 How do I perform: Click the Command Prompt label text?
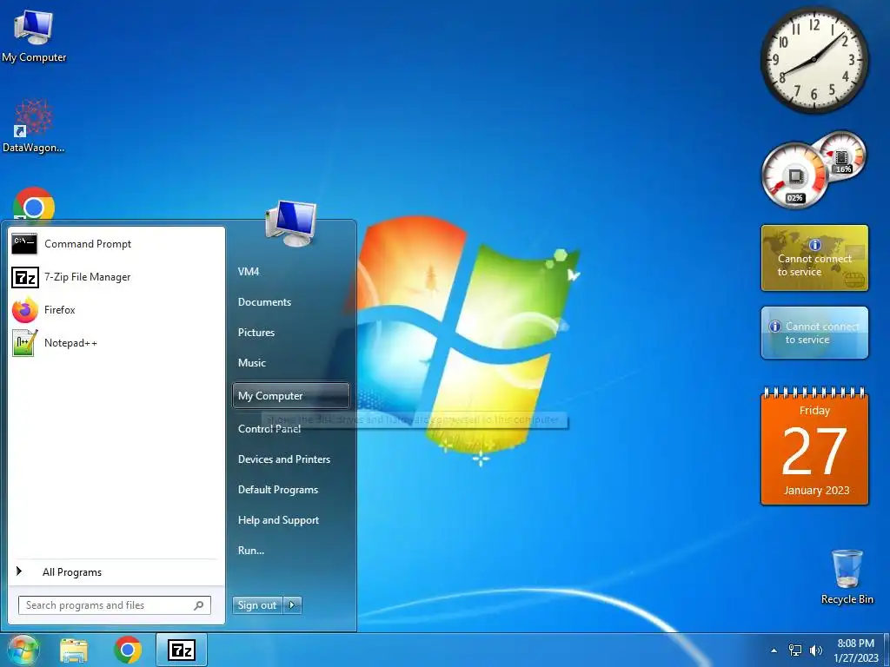[x=88, y=244]
